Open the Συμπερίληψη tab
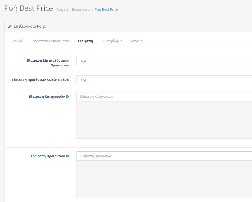 (112, 41)
